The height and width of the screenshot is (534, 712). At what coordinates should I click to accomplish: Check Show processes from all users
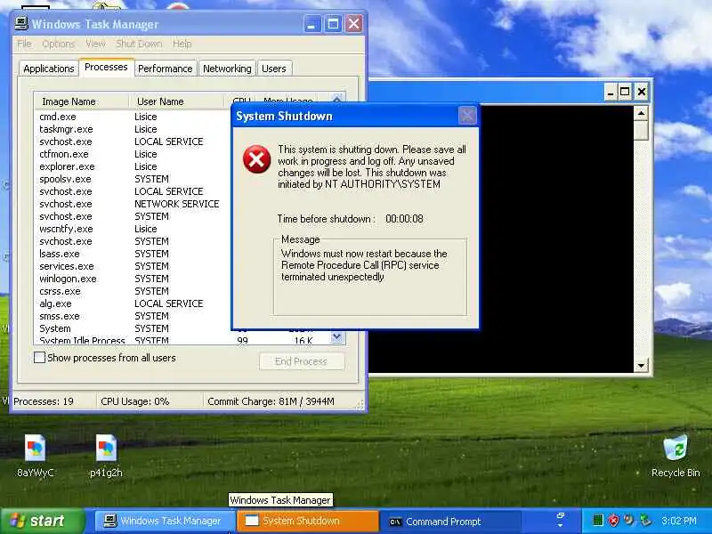point(39,358)
